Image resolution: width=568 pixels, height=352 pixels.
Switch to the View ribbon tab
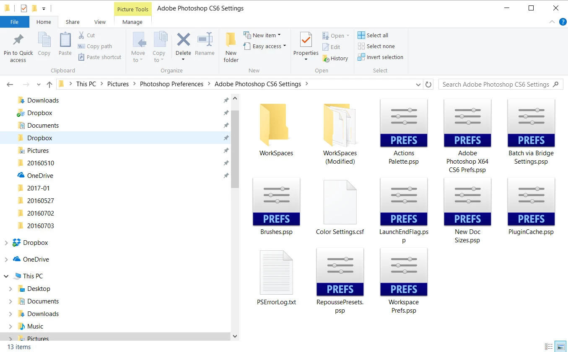[x=100, y=22]
